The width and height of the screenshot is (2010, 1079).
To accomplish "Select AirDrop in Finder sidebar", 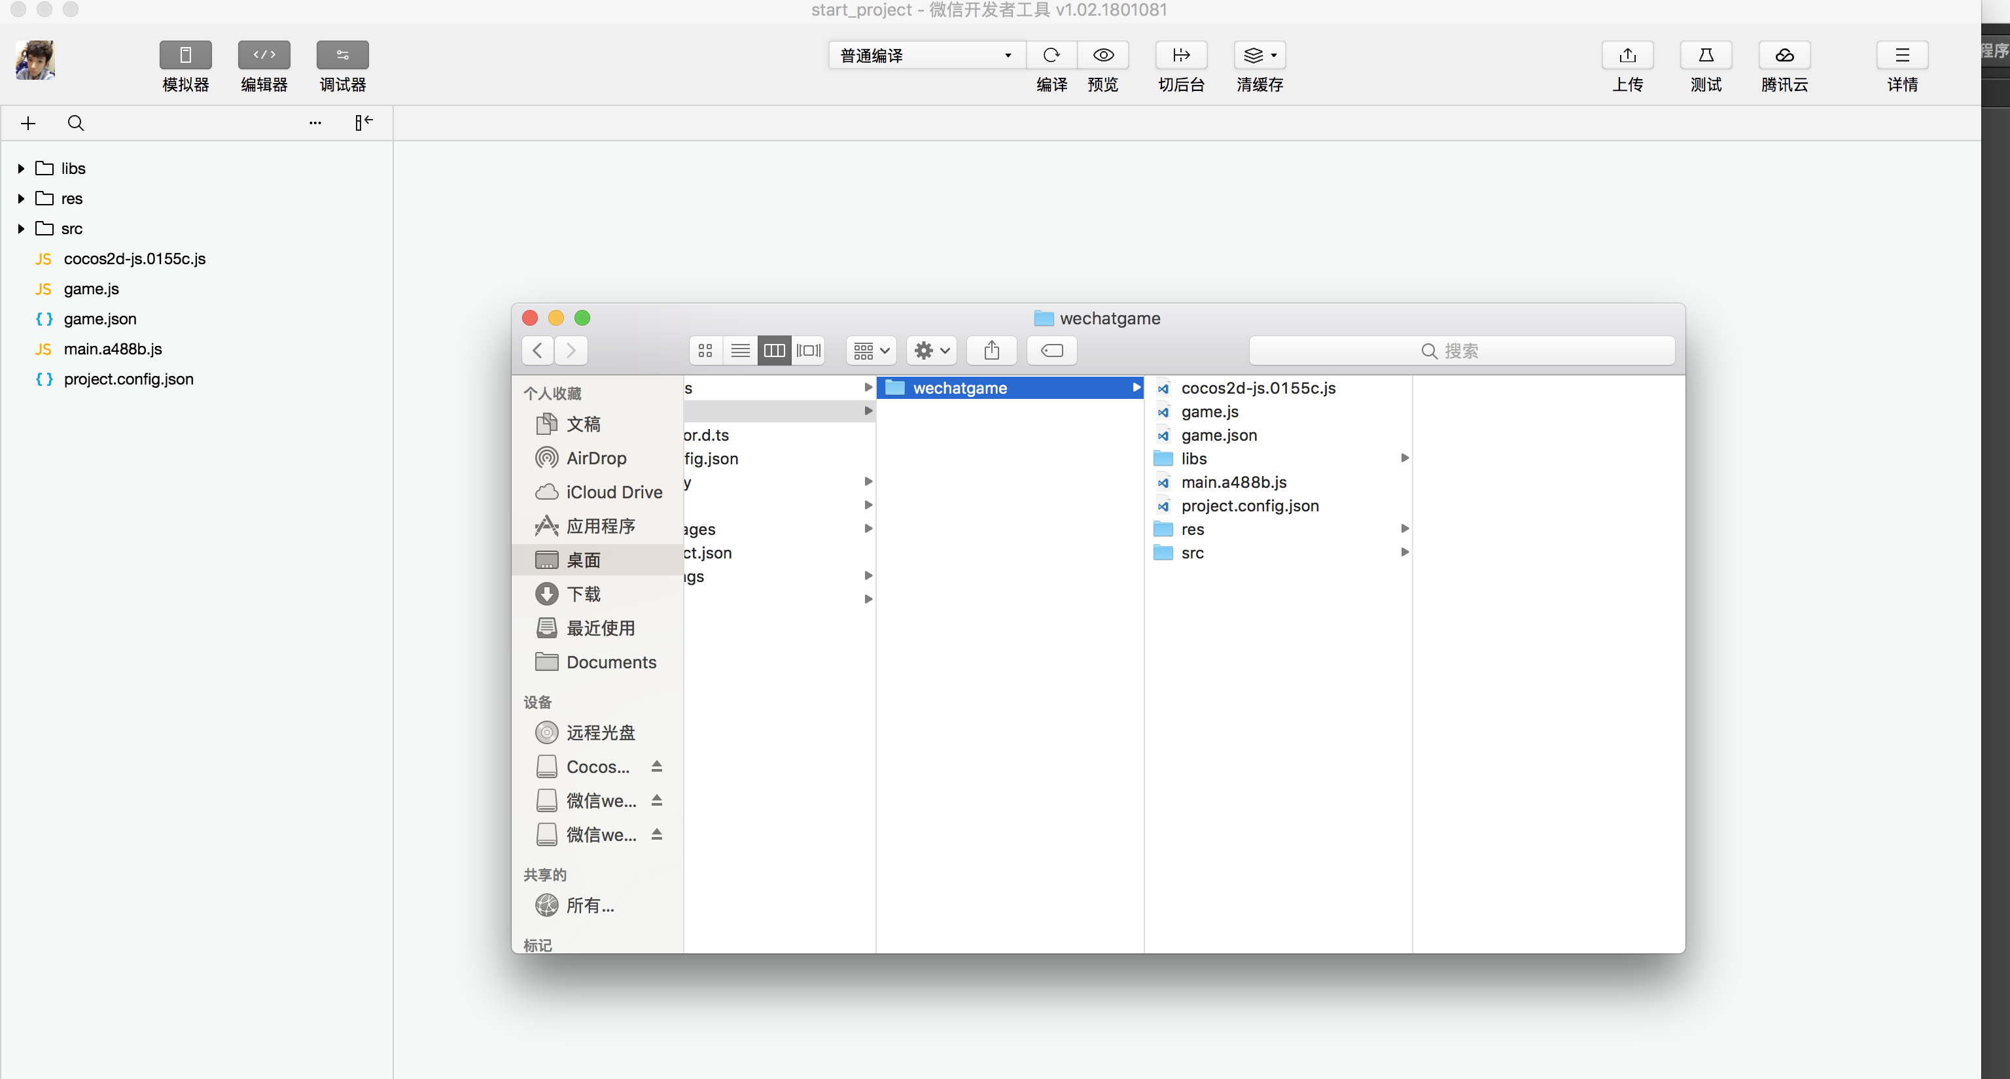I will [596, 458].
